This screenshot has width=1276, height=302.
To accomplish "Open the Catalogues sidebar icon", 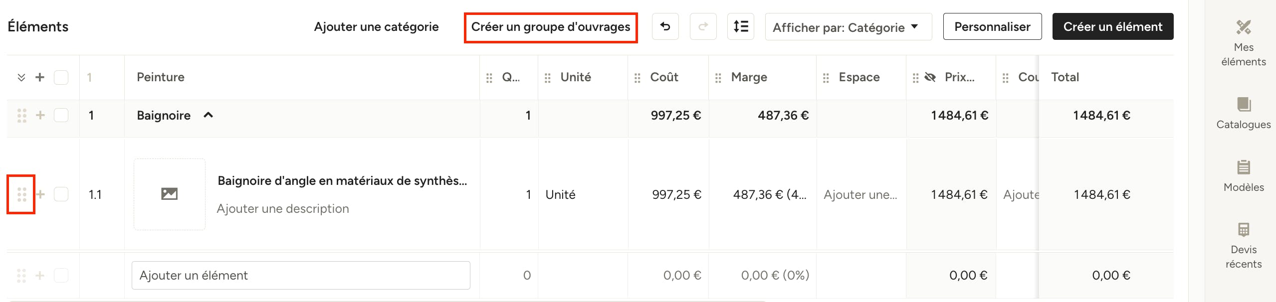I will (1244, 105).
